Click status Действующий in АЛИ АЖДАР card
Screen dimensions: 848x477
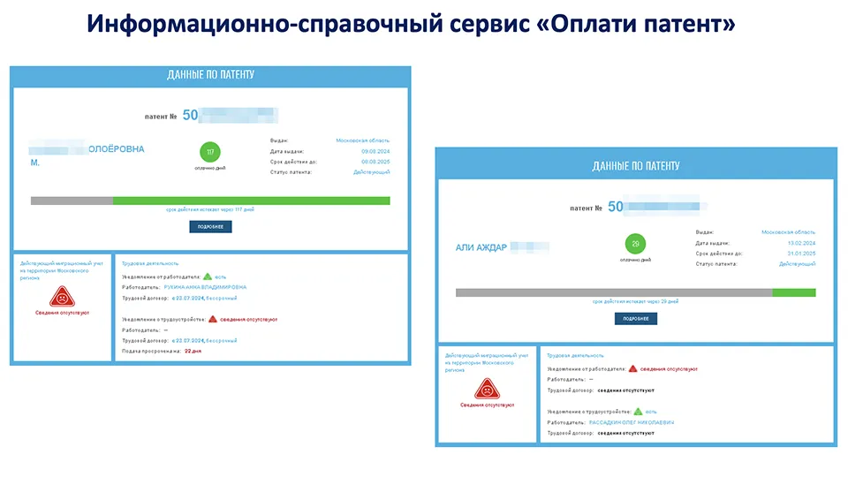coord(797,264)
